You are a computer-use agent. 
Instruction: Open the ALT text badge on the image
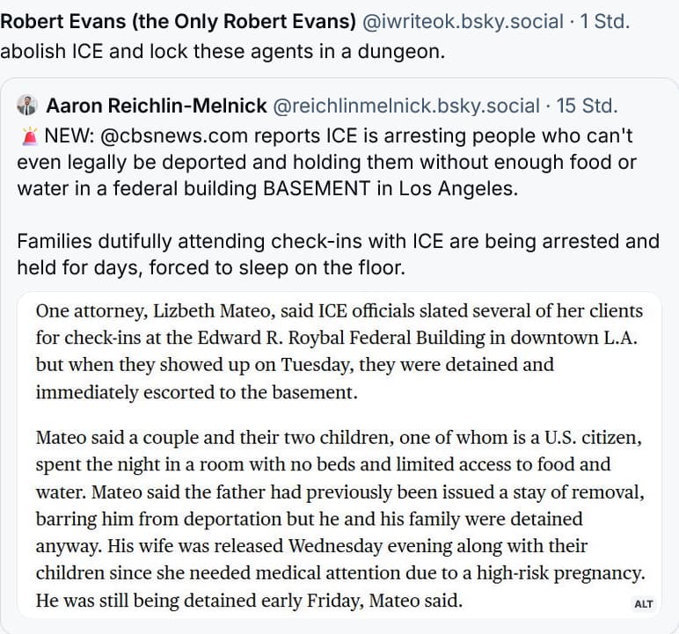click(x=643, y=604)
